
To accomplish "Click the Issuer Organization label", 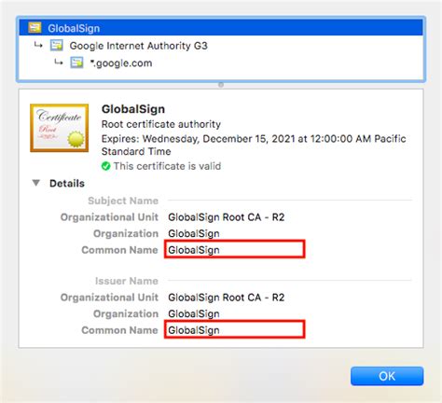I will pyautogui.click(x=126, y=313).
